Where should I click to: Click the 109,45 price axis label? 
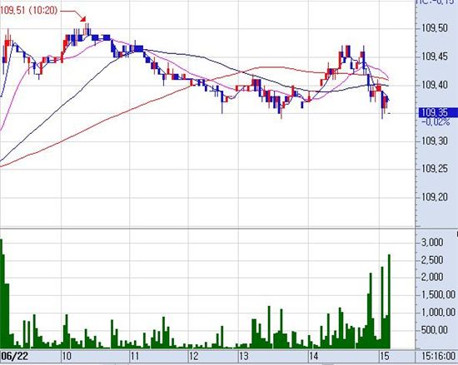tap(435, 57)
